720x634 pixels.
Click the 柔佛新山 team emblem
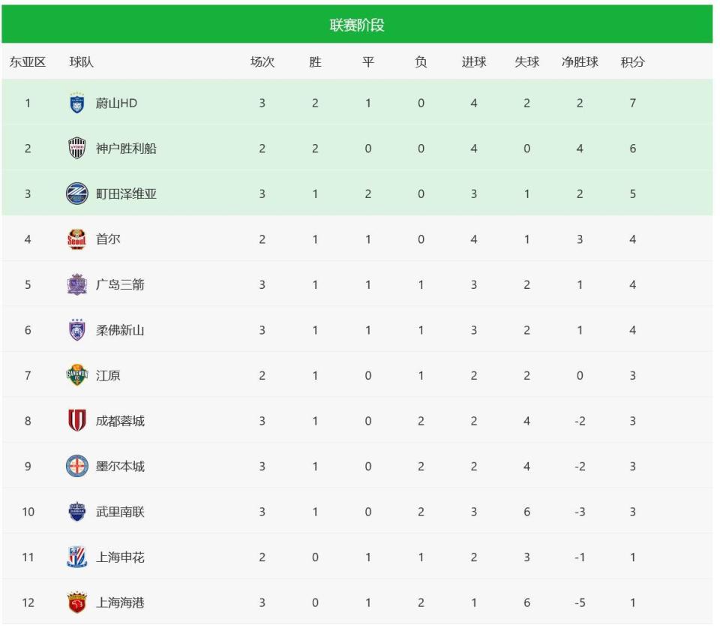point(77,330)
